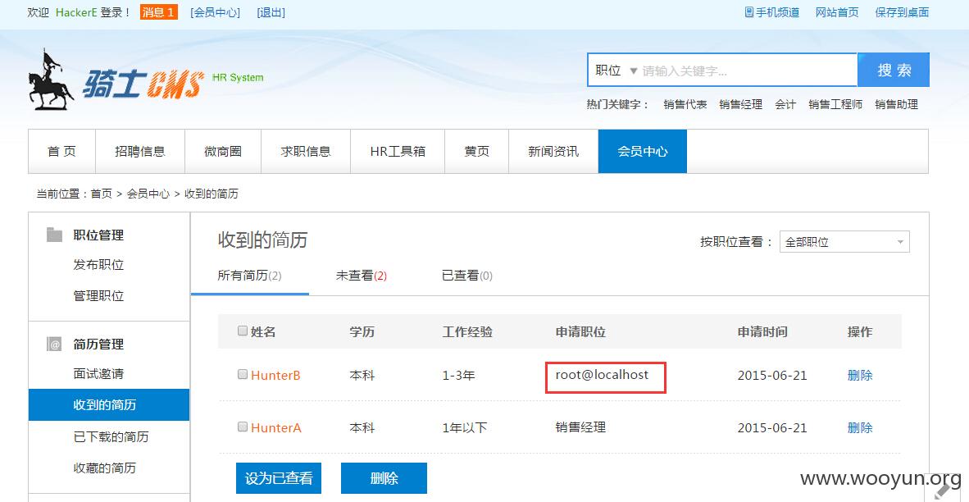
Task: Tick the select-all checkbox next to 姓名
Action: click(243, 331)
